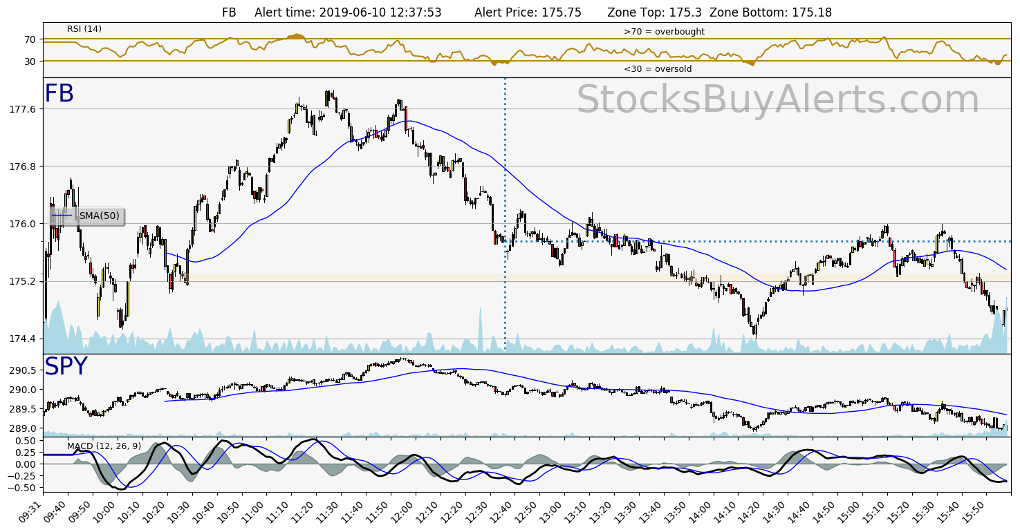This screenshot has height=532, width=1020.
Task: Click the 14:20 time axis label
Action: pyautogui.click(x=750, y=511)
